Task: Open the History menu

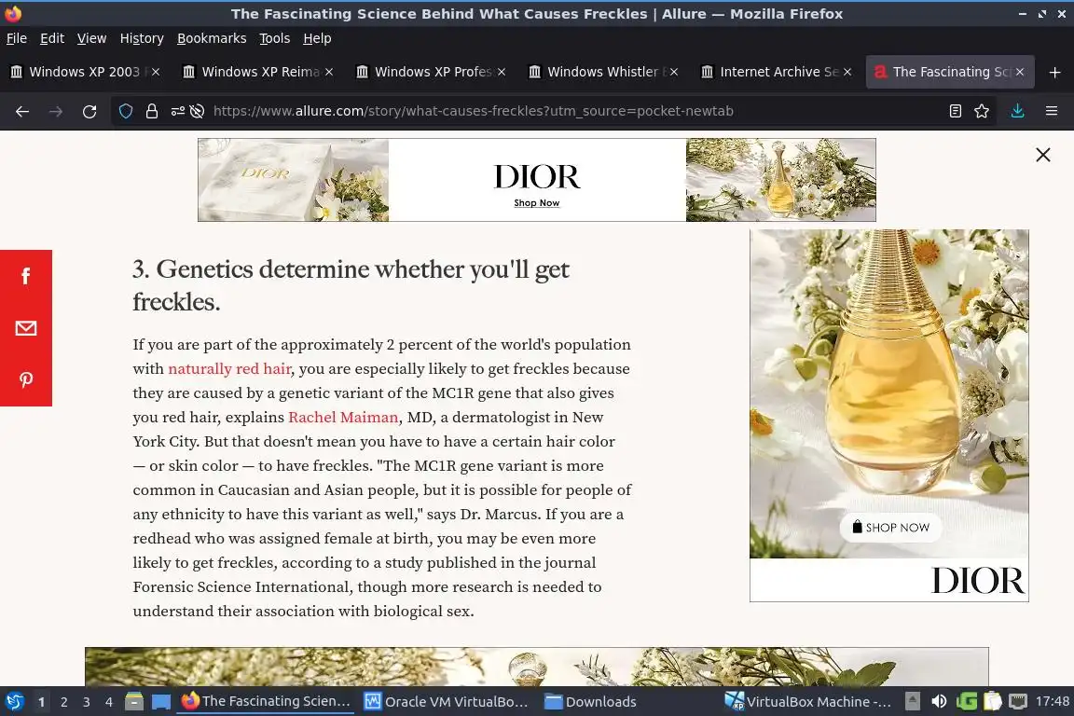Action: (x=142, y=38)
